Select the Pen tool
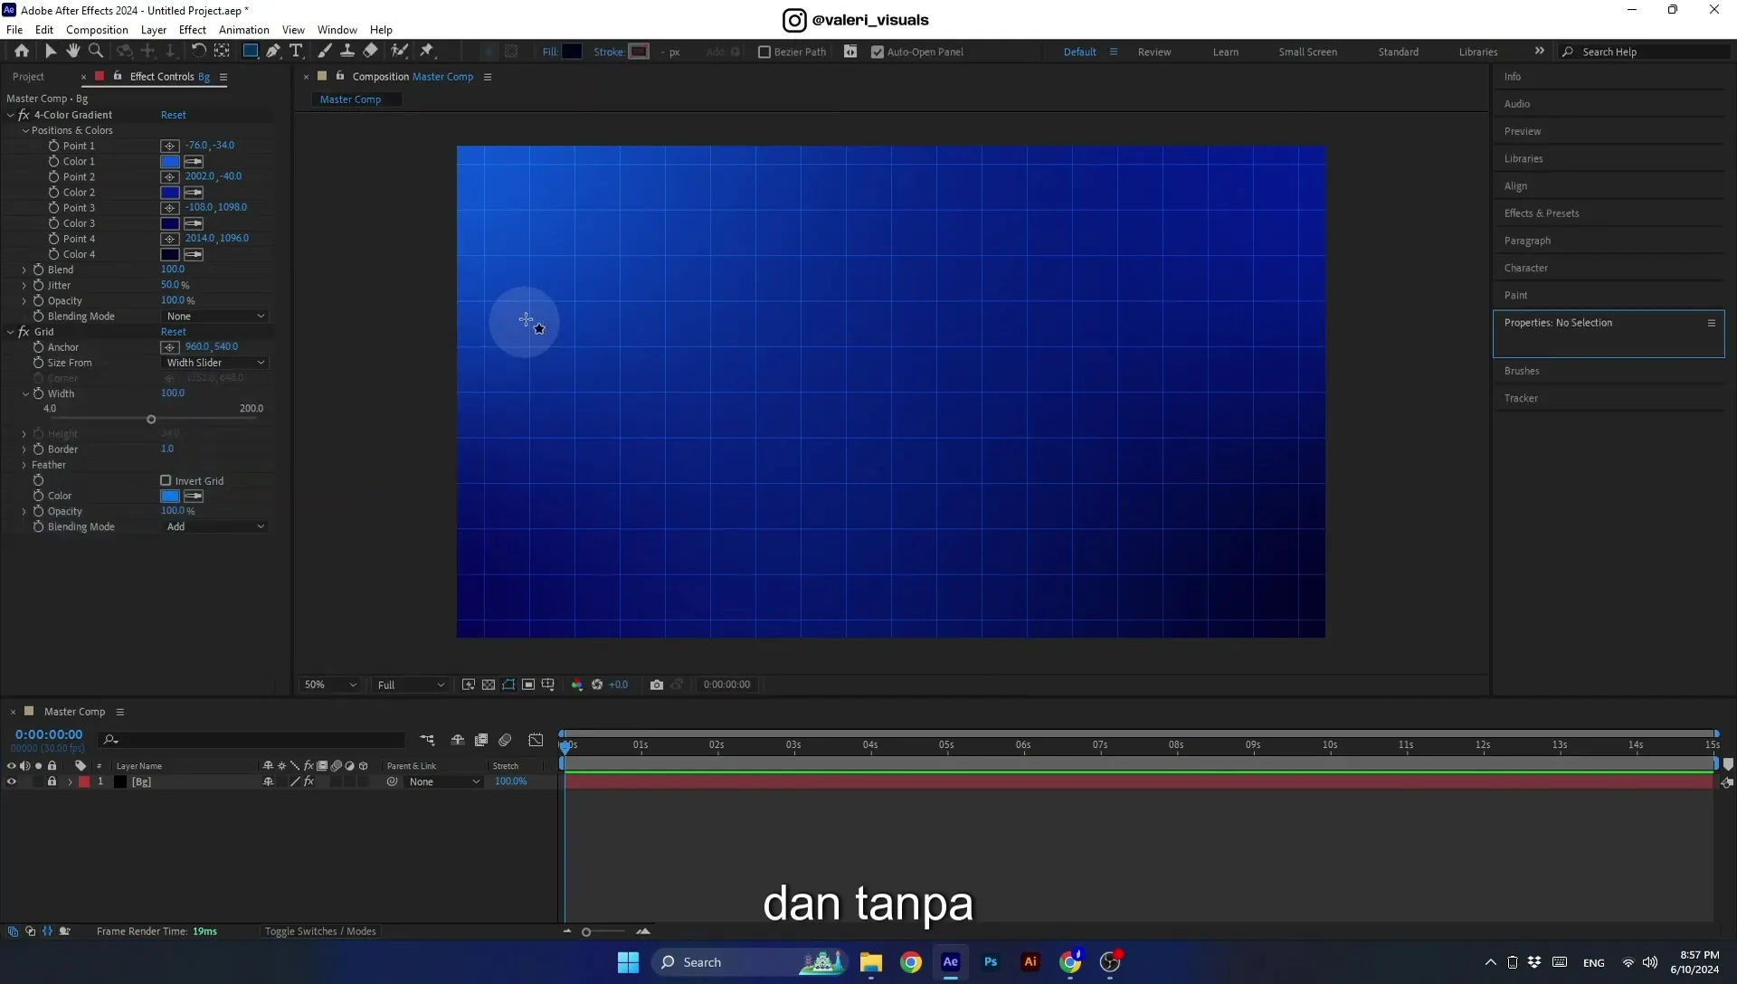Screen dimensions: 1737x984 click(273, 52)
